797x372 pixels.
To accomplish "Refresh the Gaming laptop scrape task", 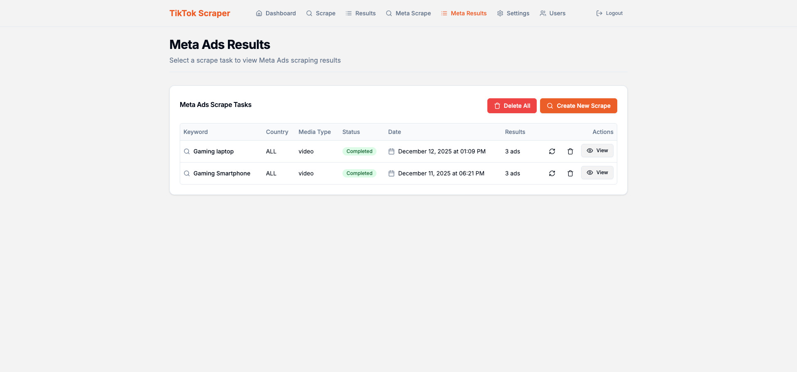I will click(552, 151).
